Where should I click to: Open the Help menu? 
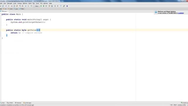(x=51, y=4)
